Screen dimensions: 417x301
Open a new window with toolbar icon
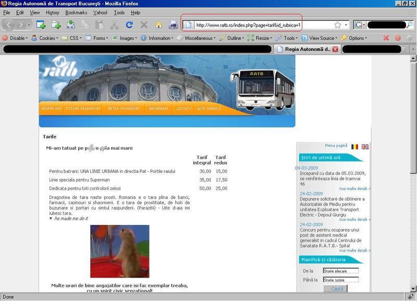click(41, 24)
